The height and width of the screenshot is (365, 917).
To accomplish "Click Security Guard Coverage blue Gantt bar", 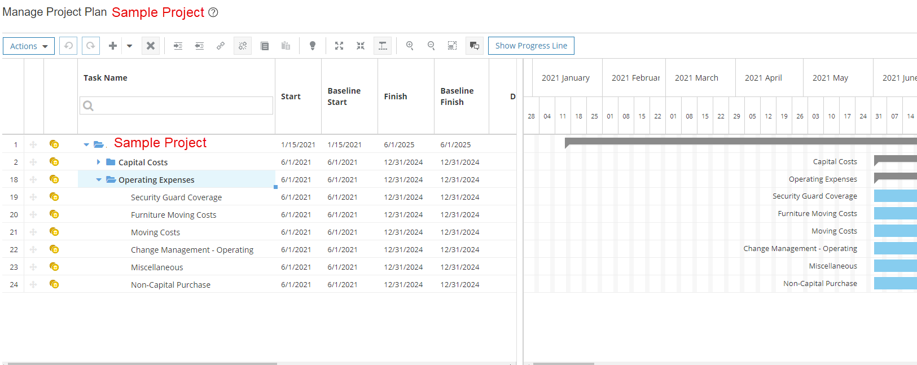I will [896, 196].
